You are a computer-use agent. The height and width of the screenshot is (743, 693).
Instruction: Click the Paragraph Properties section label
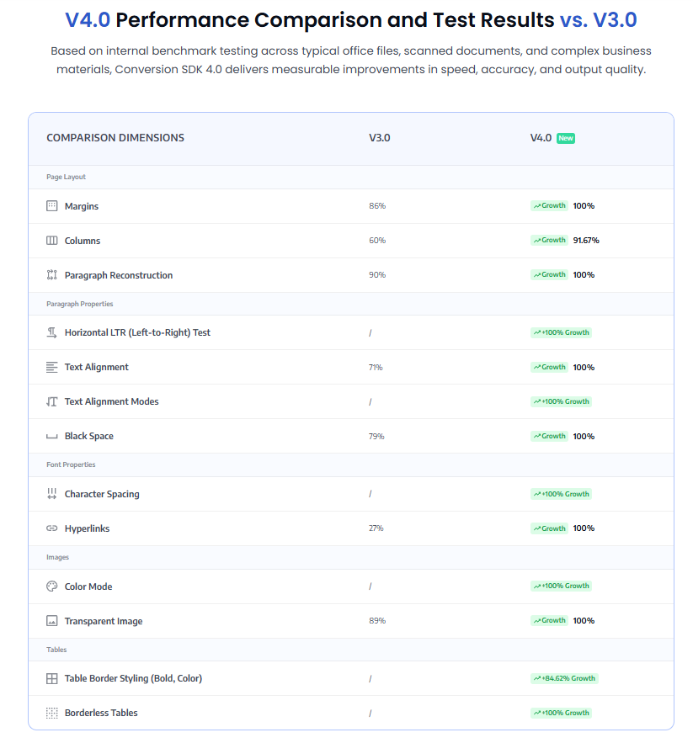point(80,304)
